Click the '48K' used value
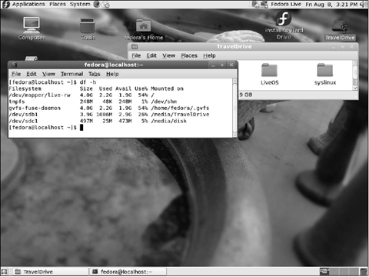The height and width of the screenshot is (277, 369). coord(107,102)
